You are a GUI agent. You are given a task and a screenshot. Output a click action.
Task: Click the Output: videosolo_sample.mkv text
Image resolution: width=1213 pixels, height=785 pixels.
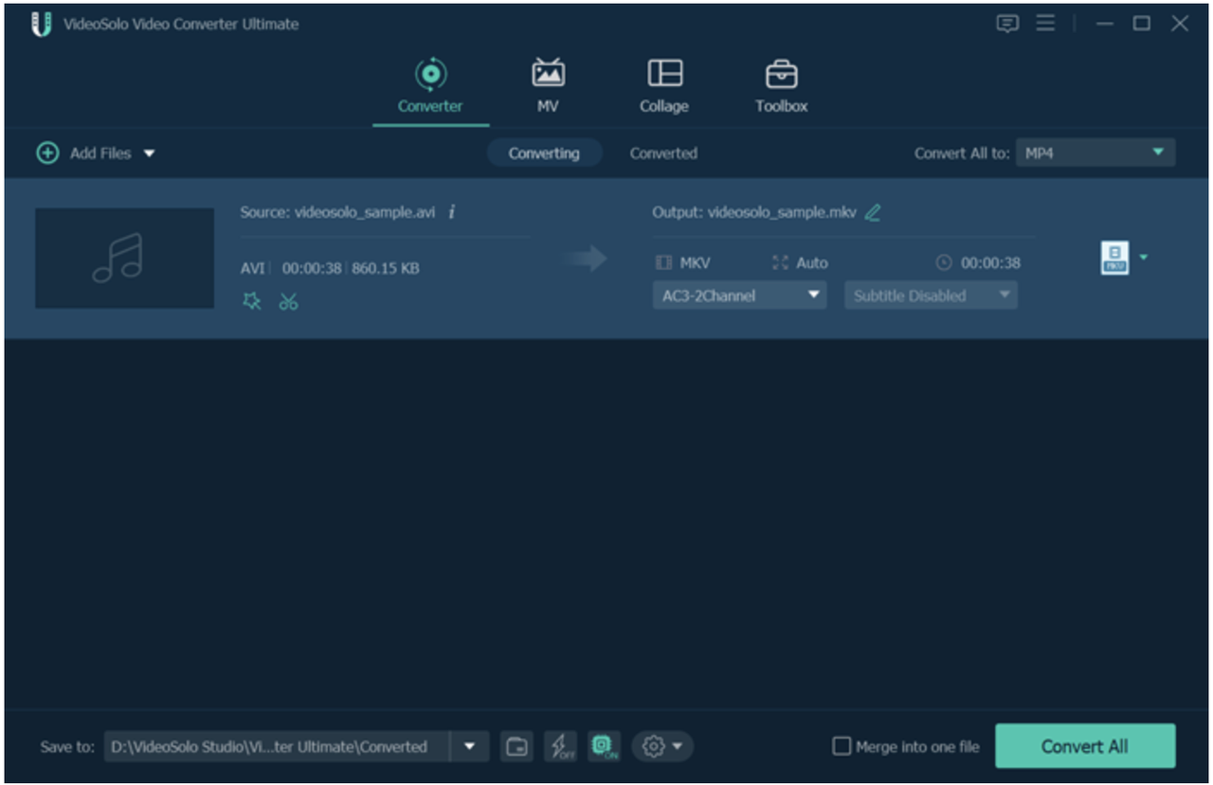pos(754,212)
